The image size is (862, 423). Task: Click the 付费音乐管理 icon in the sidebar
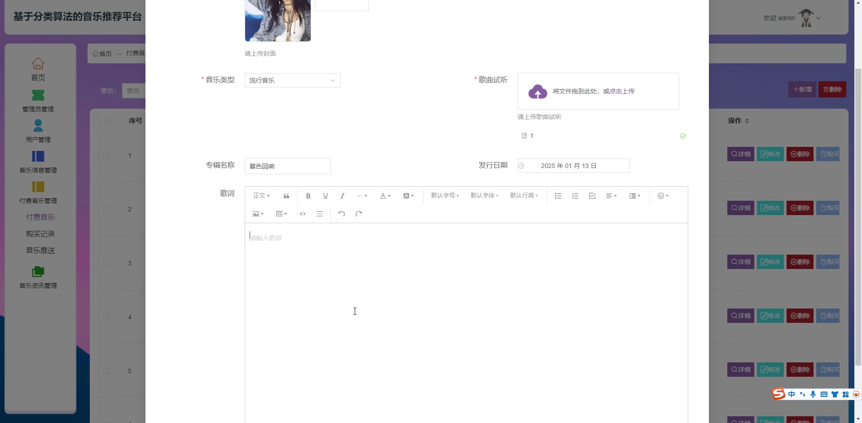38,187
